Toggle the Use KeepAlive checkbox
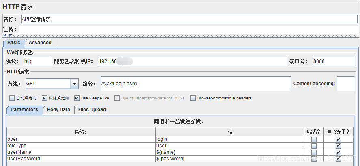This screenshot has height=166, width=360. 77,98
